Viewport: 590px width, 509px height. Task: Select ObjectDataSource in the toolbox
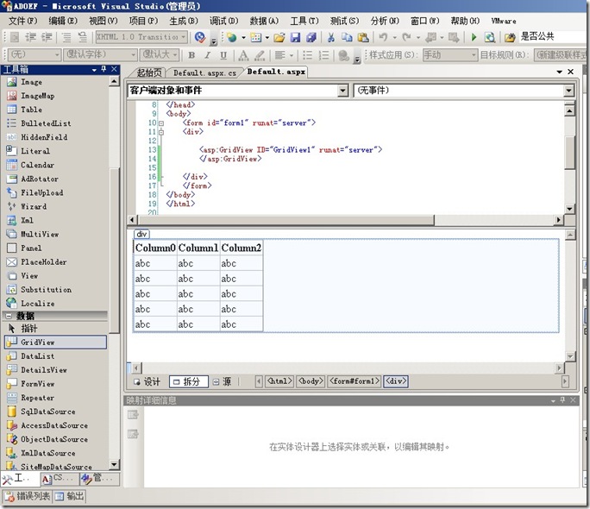(x=55, y=439)
